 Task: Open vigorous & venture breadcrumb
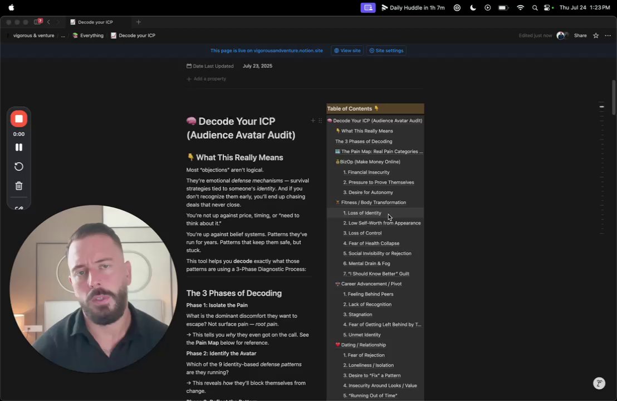coord(33,36)
